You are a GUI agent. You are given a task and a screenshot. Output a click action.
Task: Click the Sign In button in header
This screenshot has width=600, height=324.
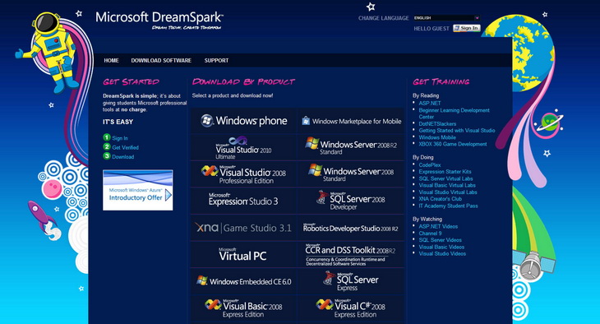467,28
